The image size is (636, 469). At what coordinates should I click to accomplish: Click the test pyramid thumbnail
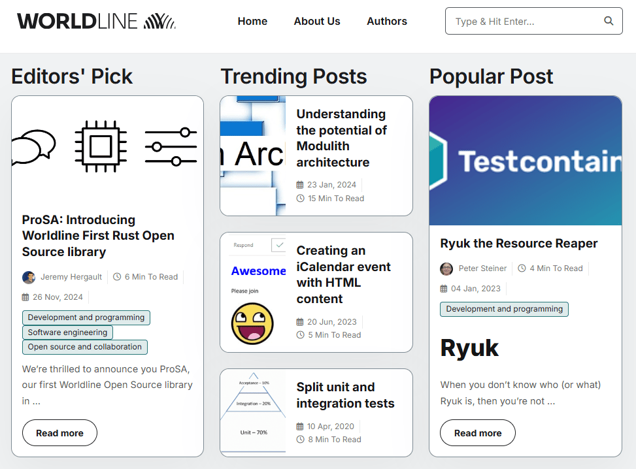click(x=253, y=413)
